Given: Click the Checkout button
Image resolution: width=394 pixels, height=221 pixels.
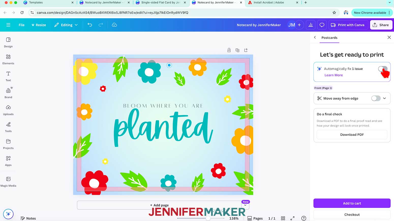Looking at the screenshot, I should pos(352,214).
